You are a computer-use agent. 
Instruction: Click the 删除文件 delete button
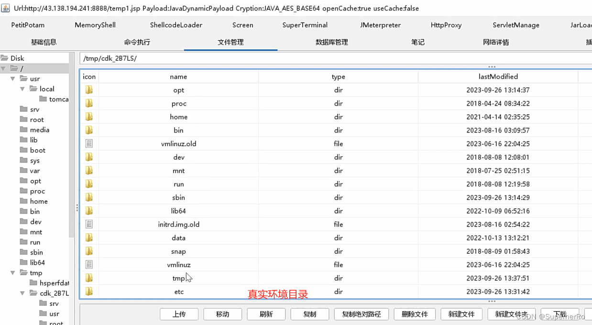(415, 314)
